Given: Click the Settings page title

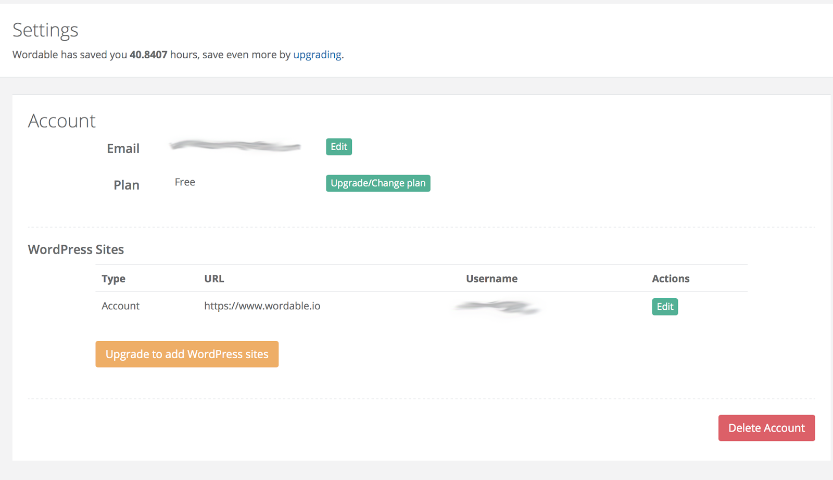Looking at the screenshot, I should 45,30.
